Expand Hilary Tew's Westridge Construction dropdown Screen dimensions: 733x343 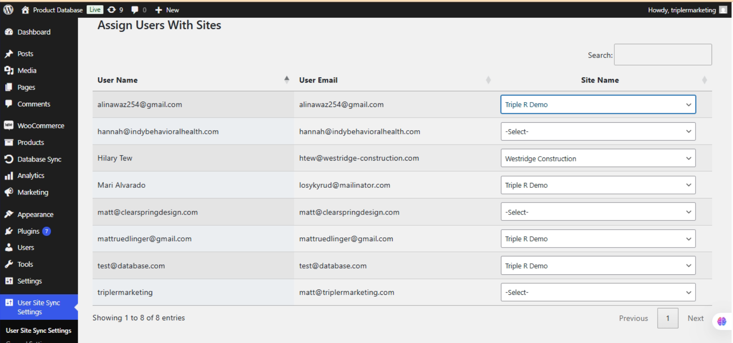click(598, 158)
